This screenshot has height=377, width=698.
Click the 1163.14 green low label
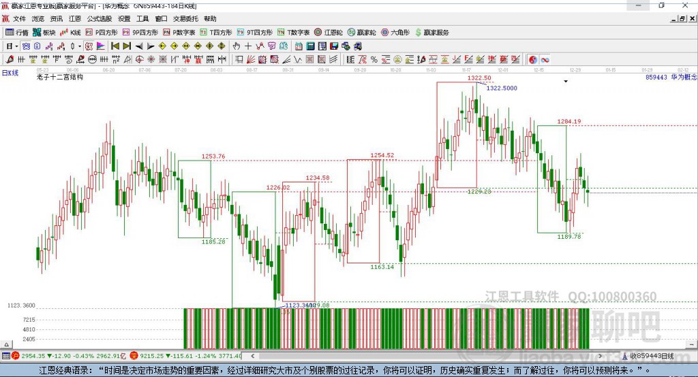click(x=382, y=267)
